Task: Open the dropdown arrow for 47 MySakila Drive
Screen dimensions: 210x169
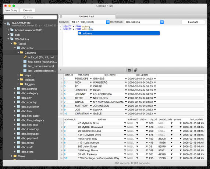Action: coord(125,123)
